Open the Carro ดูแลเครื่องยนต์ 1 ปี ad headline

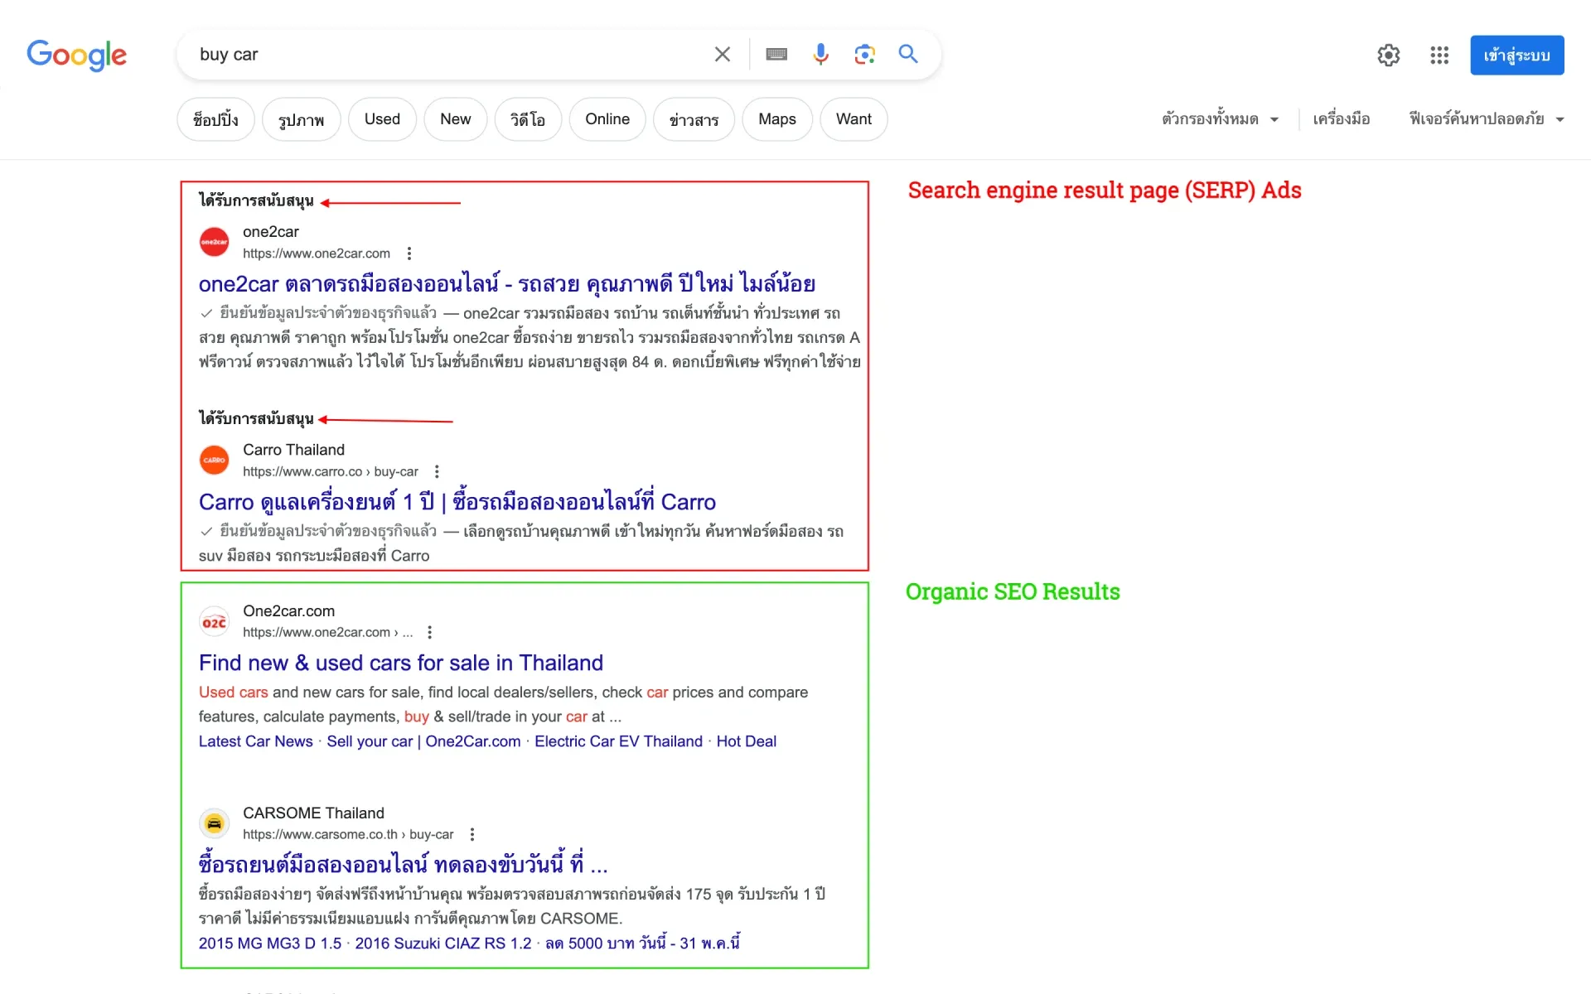point(457,502)
